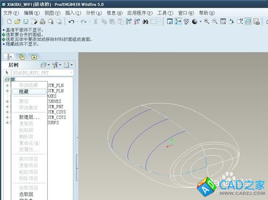Undo the last action with Undo arrow
The width and height of the screenshot is (268, 200).
pyautogui.click(x=71, y=22)
